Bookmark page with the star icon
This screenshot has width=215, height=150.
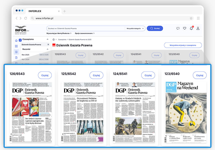(191, 18)
